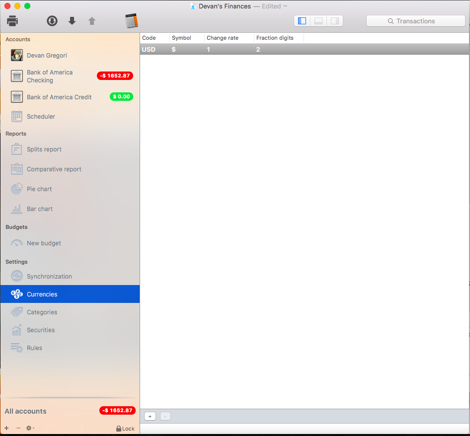Click the printer icon in the toolbar

12,21
